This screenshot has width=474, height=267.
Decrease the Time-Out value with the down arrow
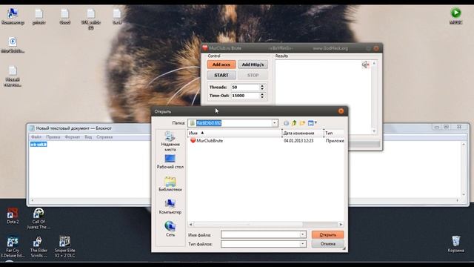point(262,97)
